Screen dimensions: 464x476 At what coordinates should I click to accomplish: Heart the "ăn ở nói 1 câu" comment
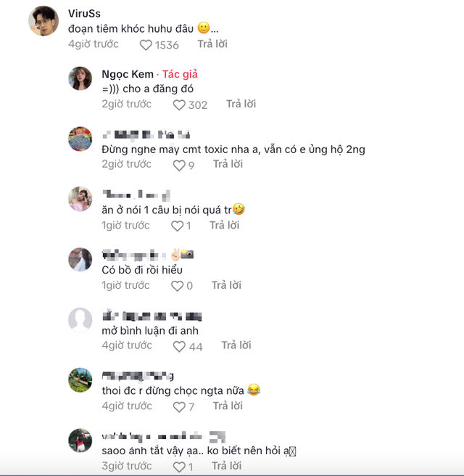click(176, 226)
